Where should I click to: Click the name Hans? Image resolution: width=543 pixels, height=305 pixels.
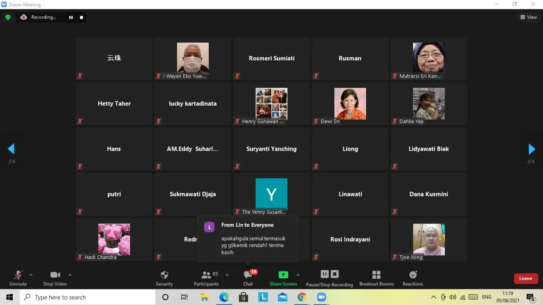coord(114,149)
